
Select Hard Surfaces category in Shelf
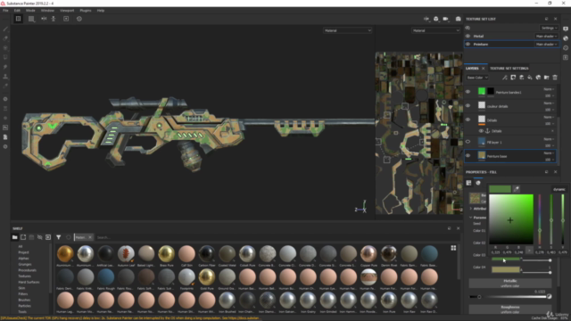(29, 282)
